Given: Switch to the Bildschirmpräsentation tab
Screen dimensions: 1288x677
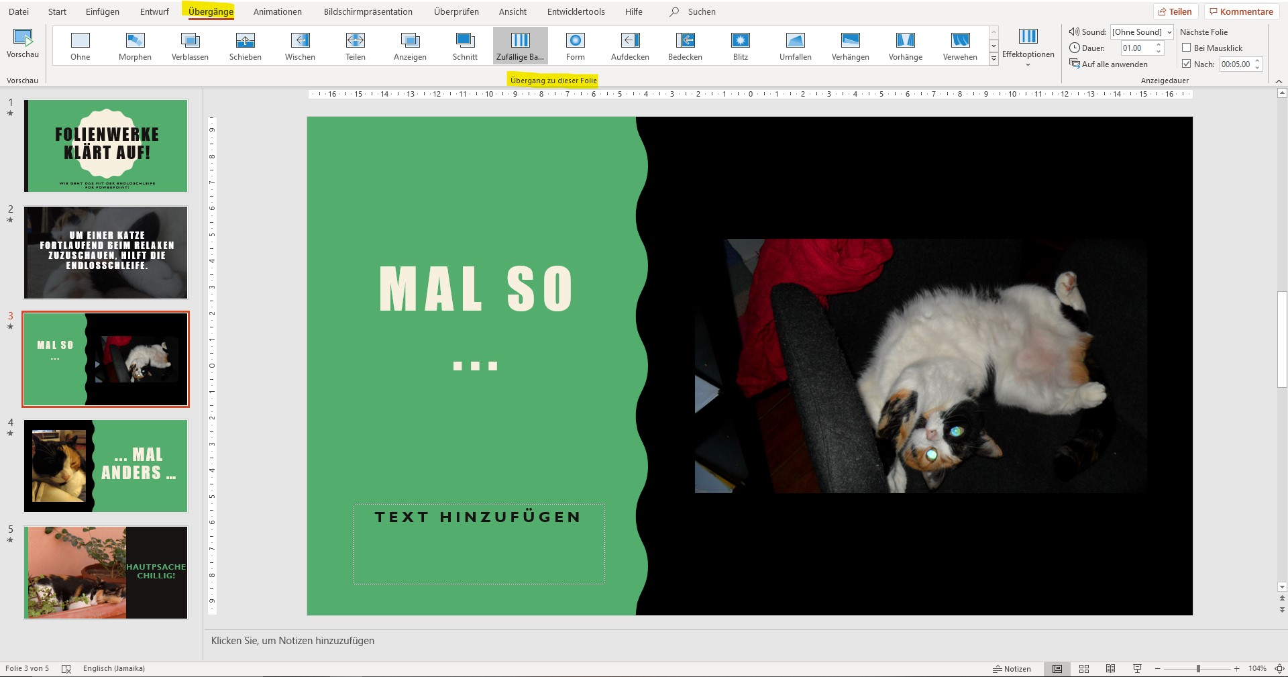Looking at the screenshot, I should (x=368, y=11).
